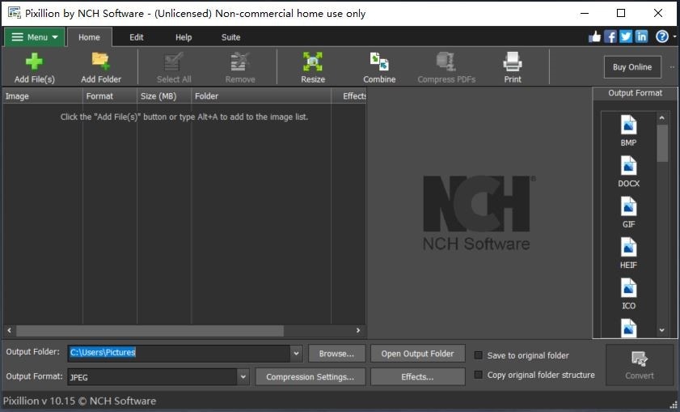This screenshot has width=680, height=412.
Task: Click the Facebook share icon
Action: coord(610,36)
